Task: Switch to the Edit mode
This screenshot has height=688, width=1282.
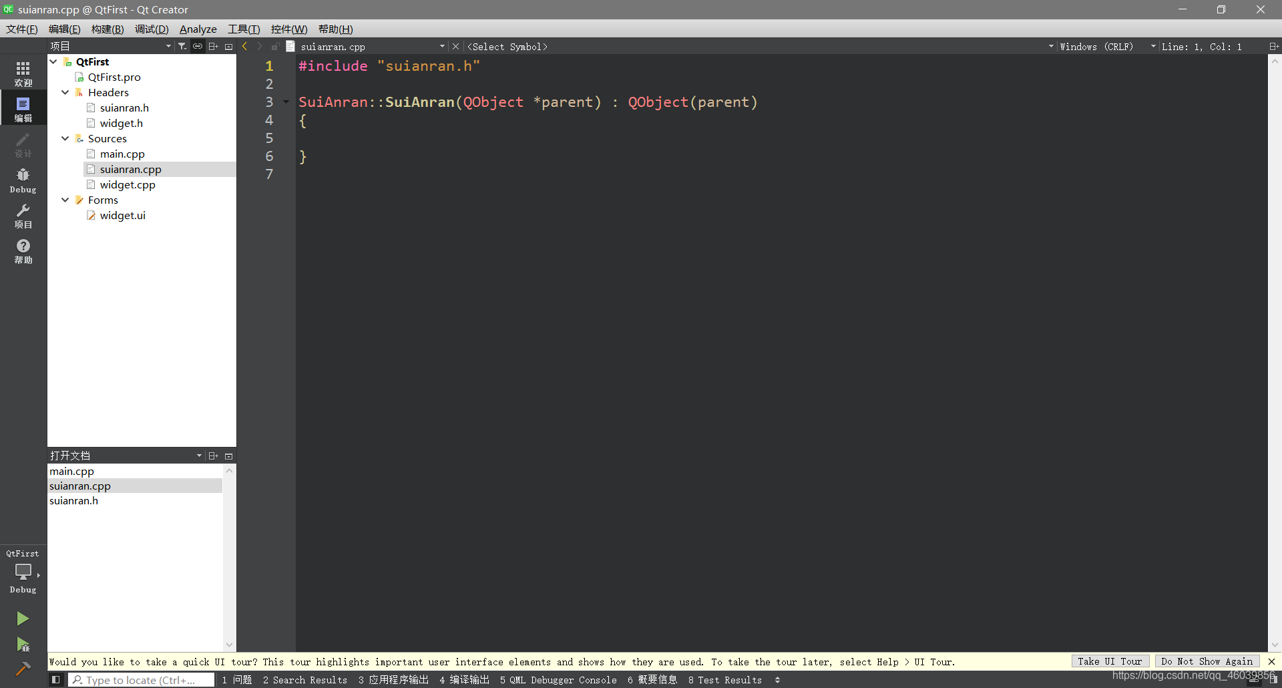Action: (23, 109)
